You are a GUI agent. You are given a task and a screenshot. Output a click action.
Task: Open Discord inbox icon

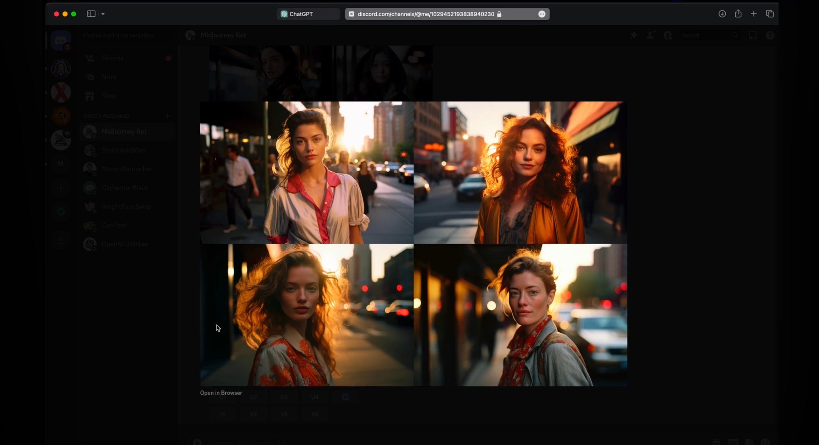click(x=753, y=36)
